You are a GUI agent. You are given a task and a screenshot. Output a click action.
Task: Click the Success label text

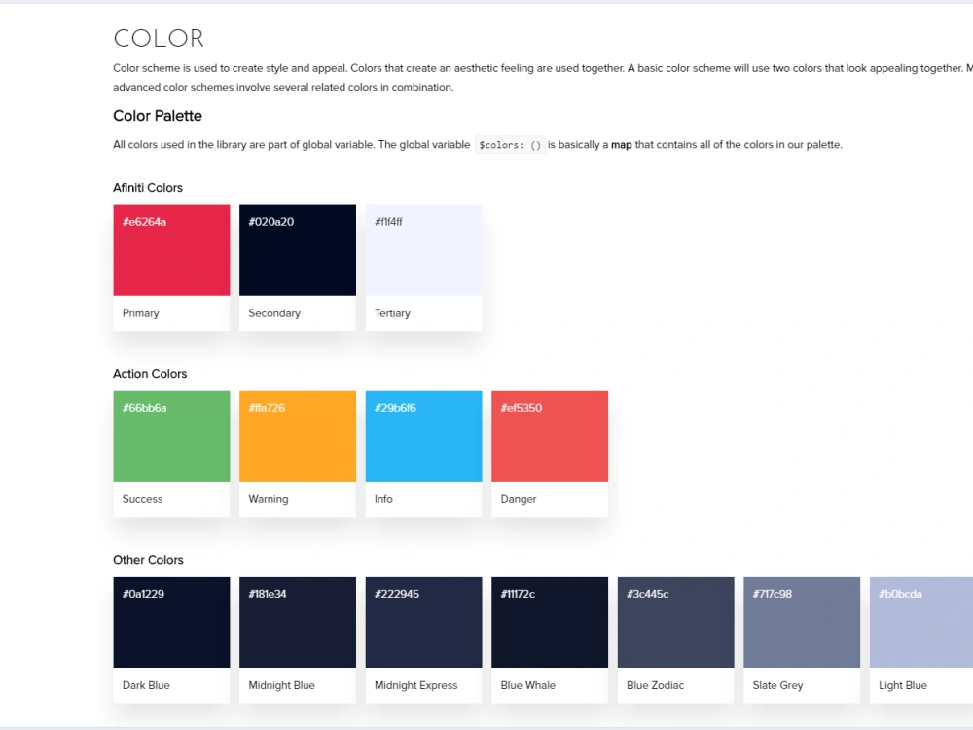pyautogui.click(x=143, y=499)
